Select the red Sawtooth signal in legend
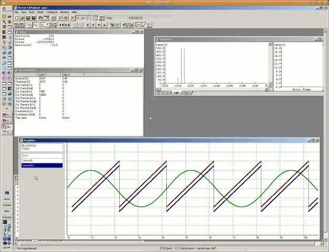329x252 pixels. click(42, 161)
